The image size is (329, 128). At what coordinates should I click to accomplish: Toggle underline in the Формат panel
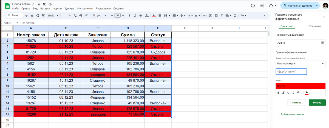click(288, 93)
